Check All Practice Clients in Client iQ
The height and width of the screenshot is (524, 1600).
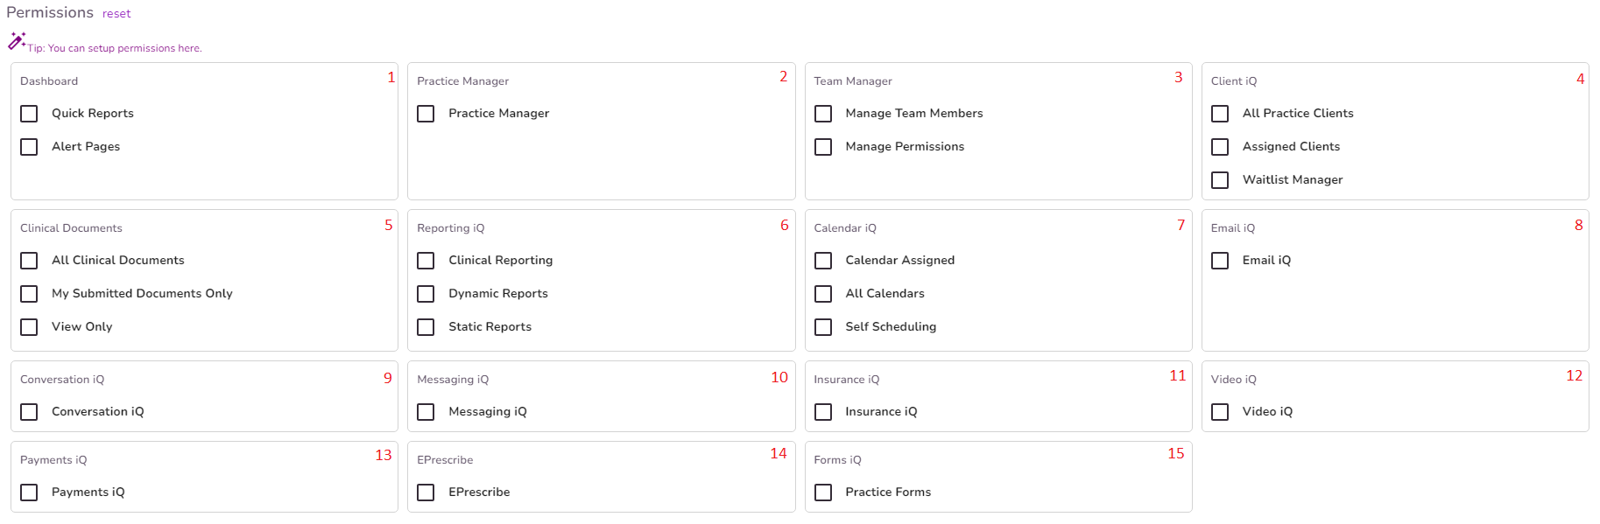pos(1220,113)
